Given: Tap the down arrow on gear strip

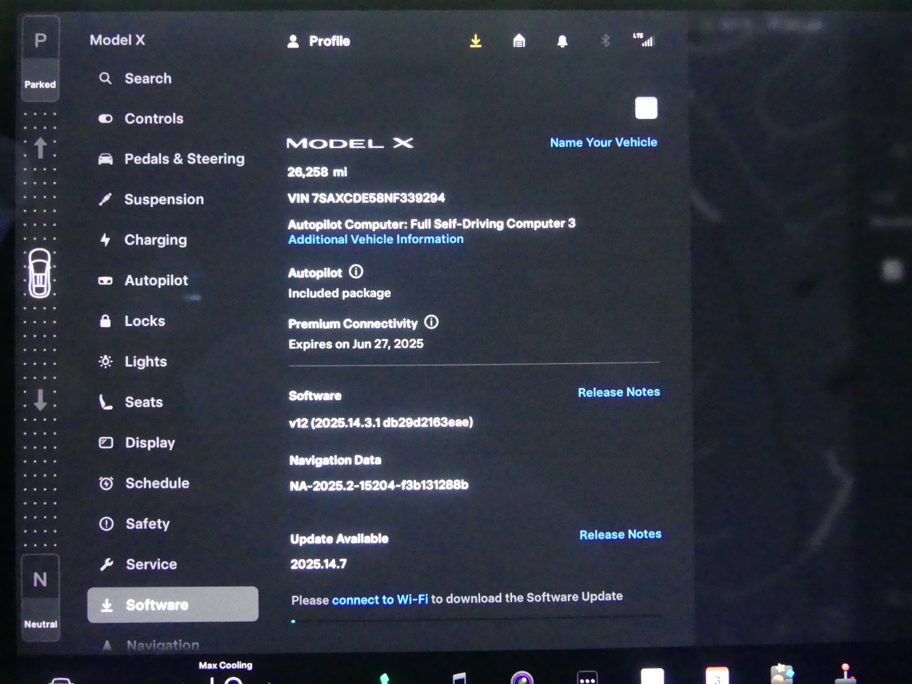Looking at the screenshot, I should pos(41,400).
